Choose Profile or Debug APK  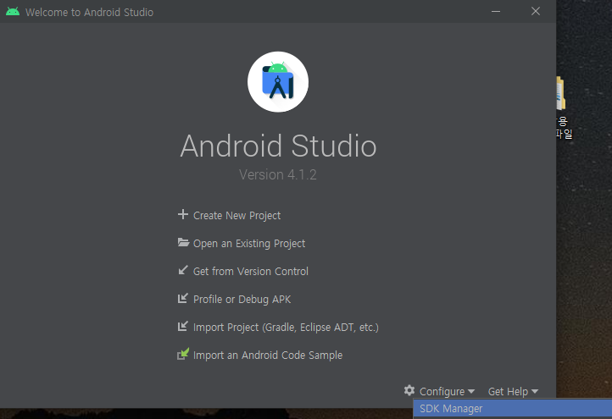[x=242, y=300]
